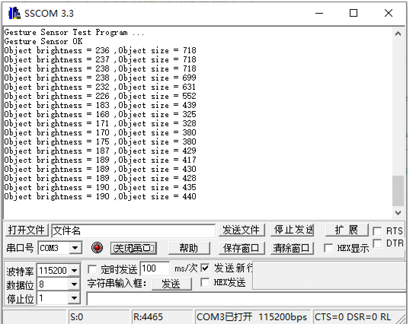Toggle the HEX显示 checkbox
The height and width of the screenshot is (324, 408).
click(x=328, y=248)
